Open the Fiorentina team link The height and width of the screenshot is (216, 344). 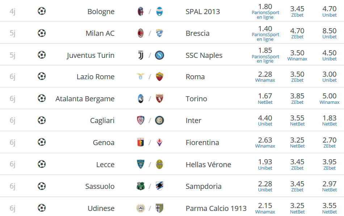pyautogui.click(x=202, y=143)
